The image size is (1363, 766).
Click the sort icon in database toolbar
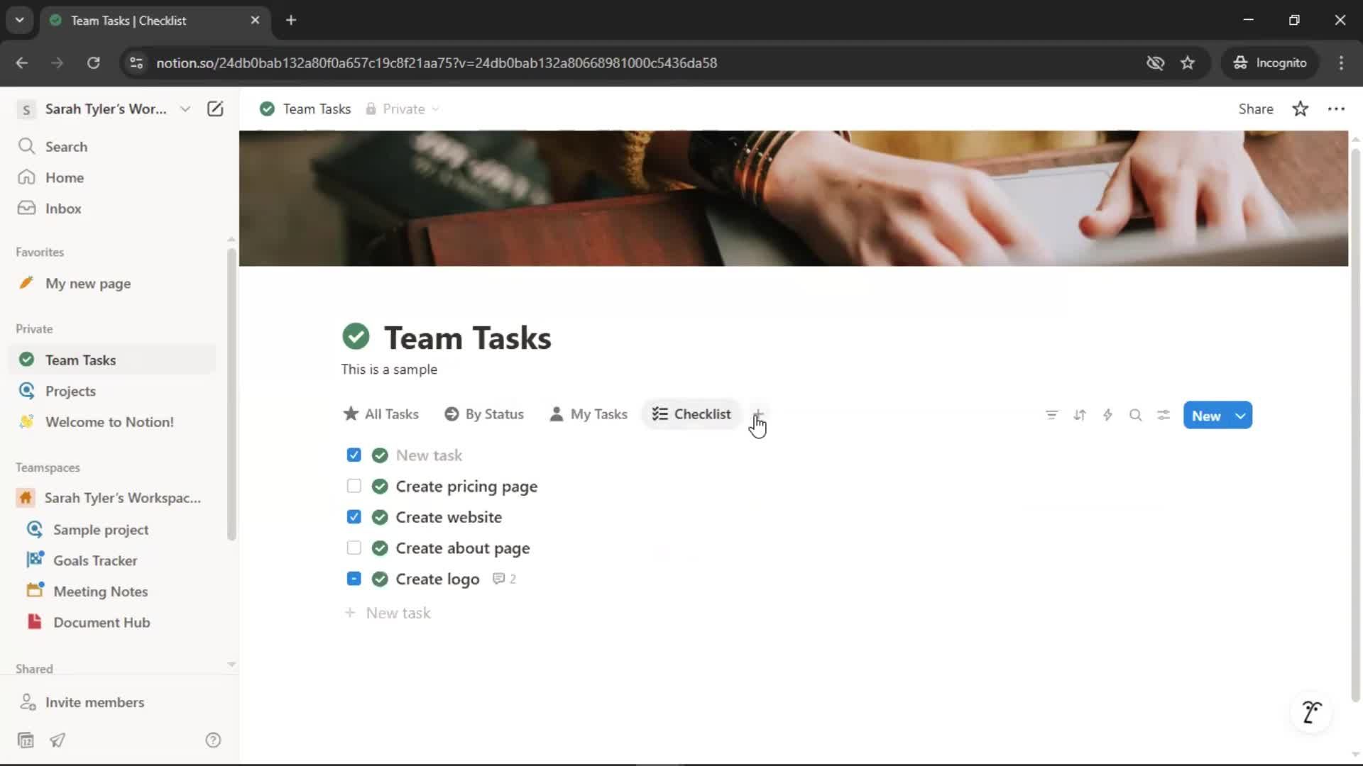click(x=1080, y=416)
